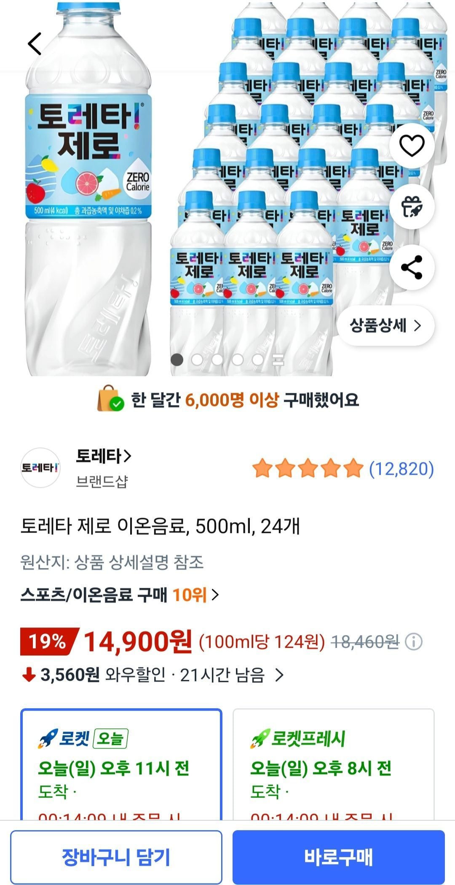The image size is (455, 885).
Task: Open the 12,820 reviews link
Action: [x=401, y=468]
